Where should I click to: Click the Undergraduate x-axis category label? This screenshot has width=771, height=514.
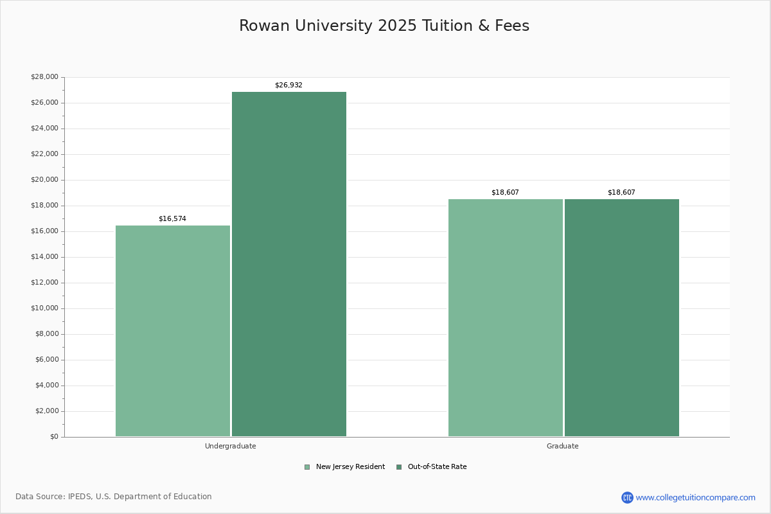coord(231,446)
